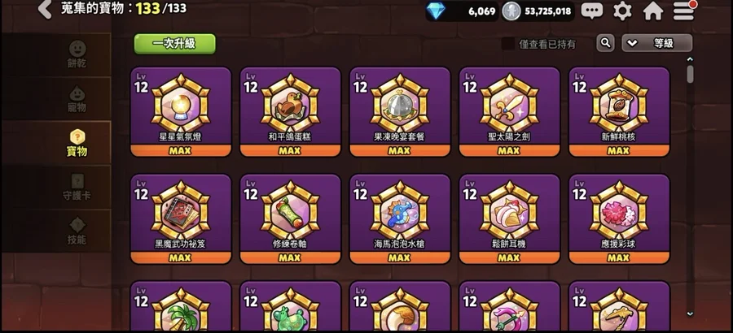Enable the 僅查看已持有 checkbox

507,44
